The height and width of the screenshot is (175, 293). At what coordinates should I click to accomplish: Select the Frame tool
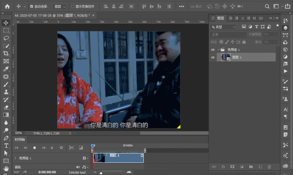6,61
